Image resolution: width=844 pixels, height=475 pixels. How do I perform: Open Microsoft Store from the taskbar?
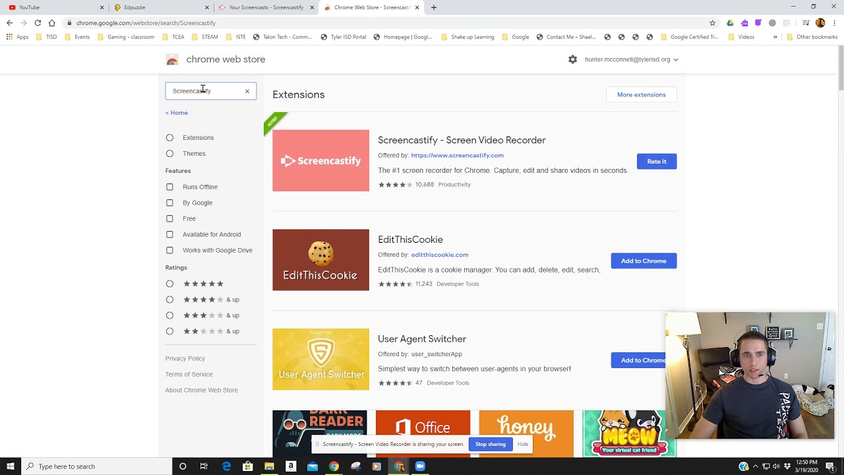click(x=247, y=466)
